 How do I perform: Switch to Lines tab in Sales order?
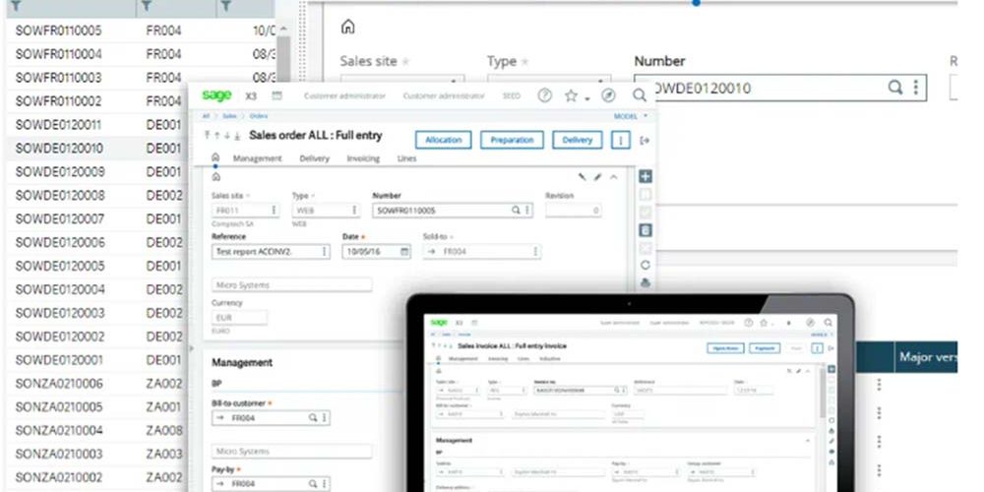pyautogui.click(x=406, y=158)
